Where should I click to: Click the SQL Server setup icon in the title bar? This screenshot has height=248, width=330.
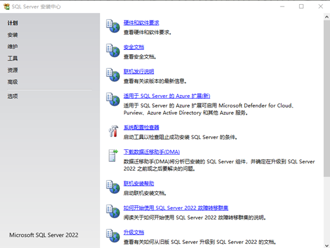click(7, 7)
